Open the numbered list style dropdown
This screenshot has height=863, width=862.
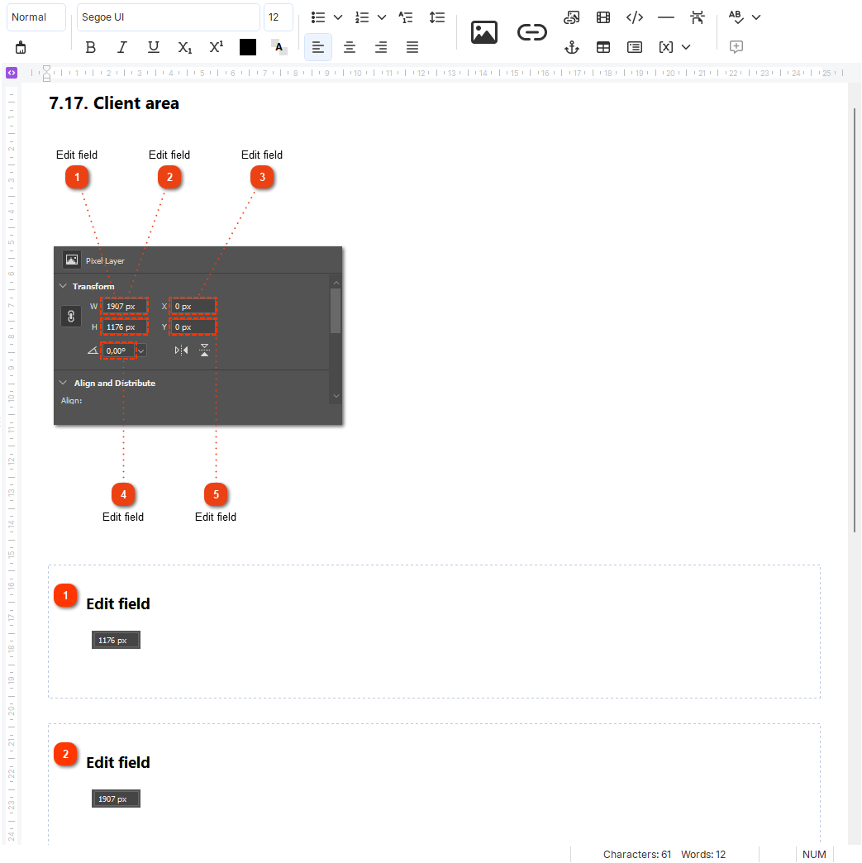click(382, 17)
